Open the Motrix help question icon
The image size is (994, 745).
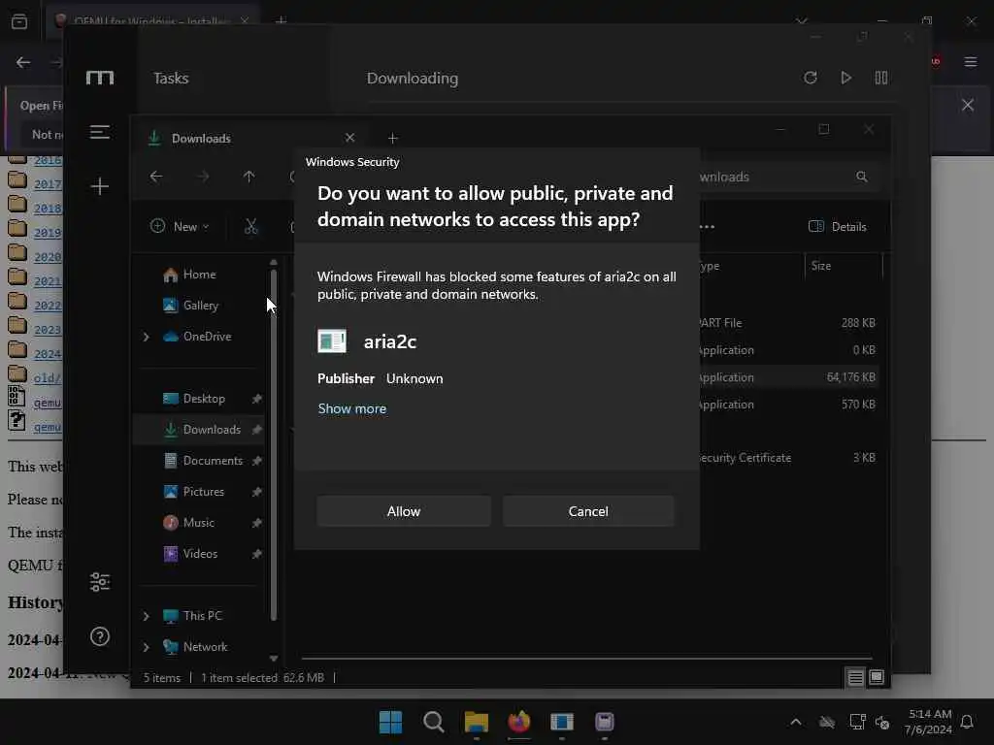point(100,636)
